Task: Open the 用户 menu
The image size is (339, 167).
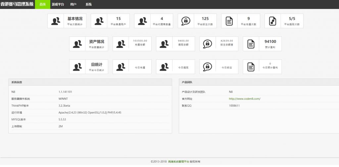Action: [x=73, y=4]
